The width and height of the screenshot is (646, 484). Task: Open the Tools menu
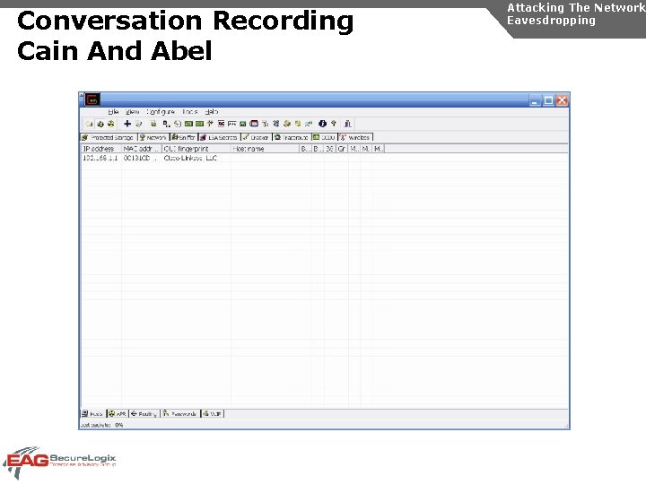tap(189, 111)
